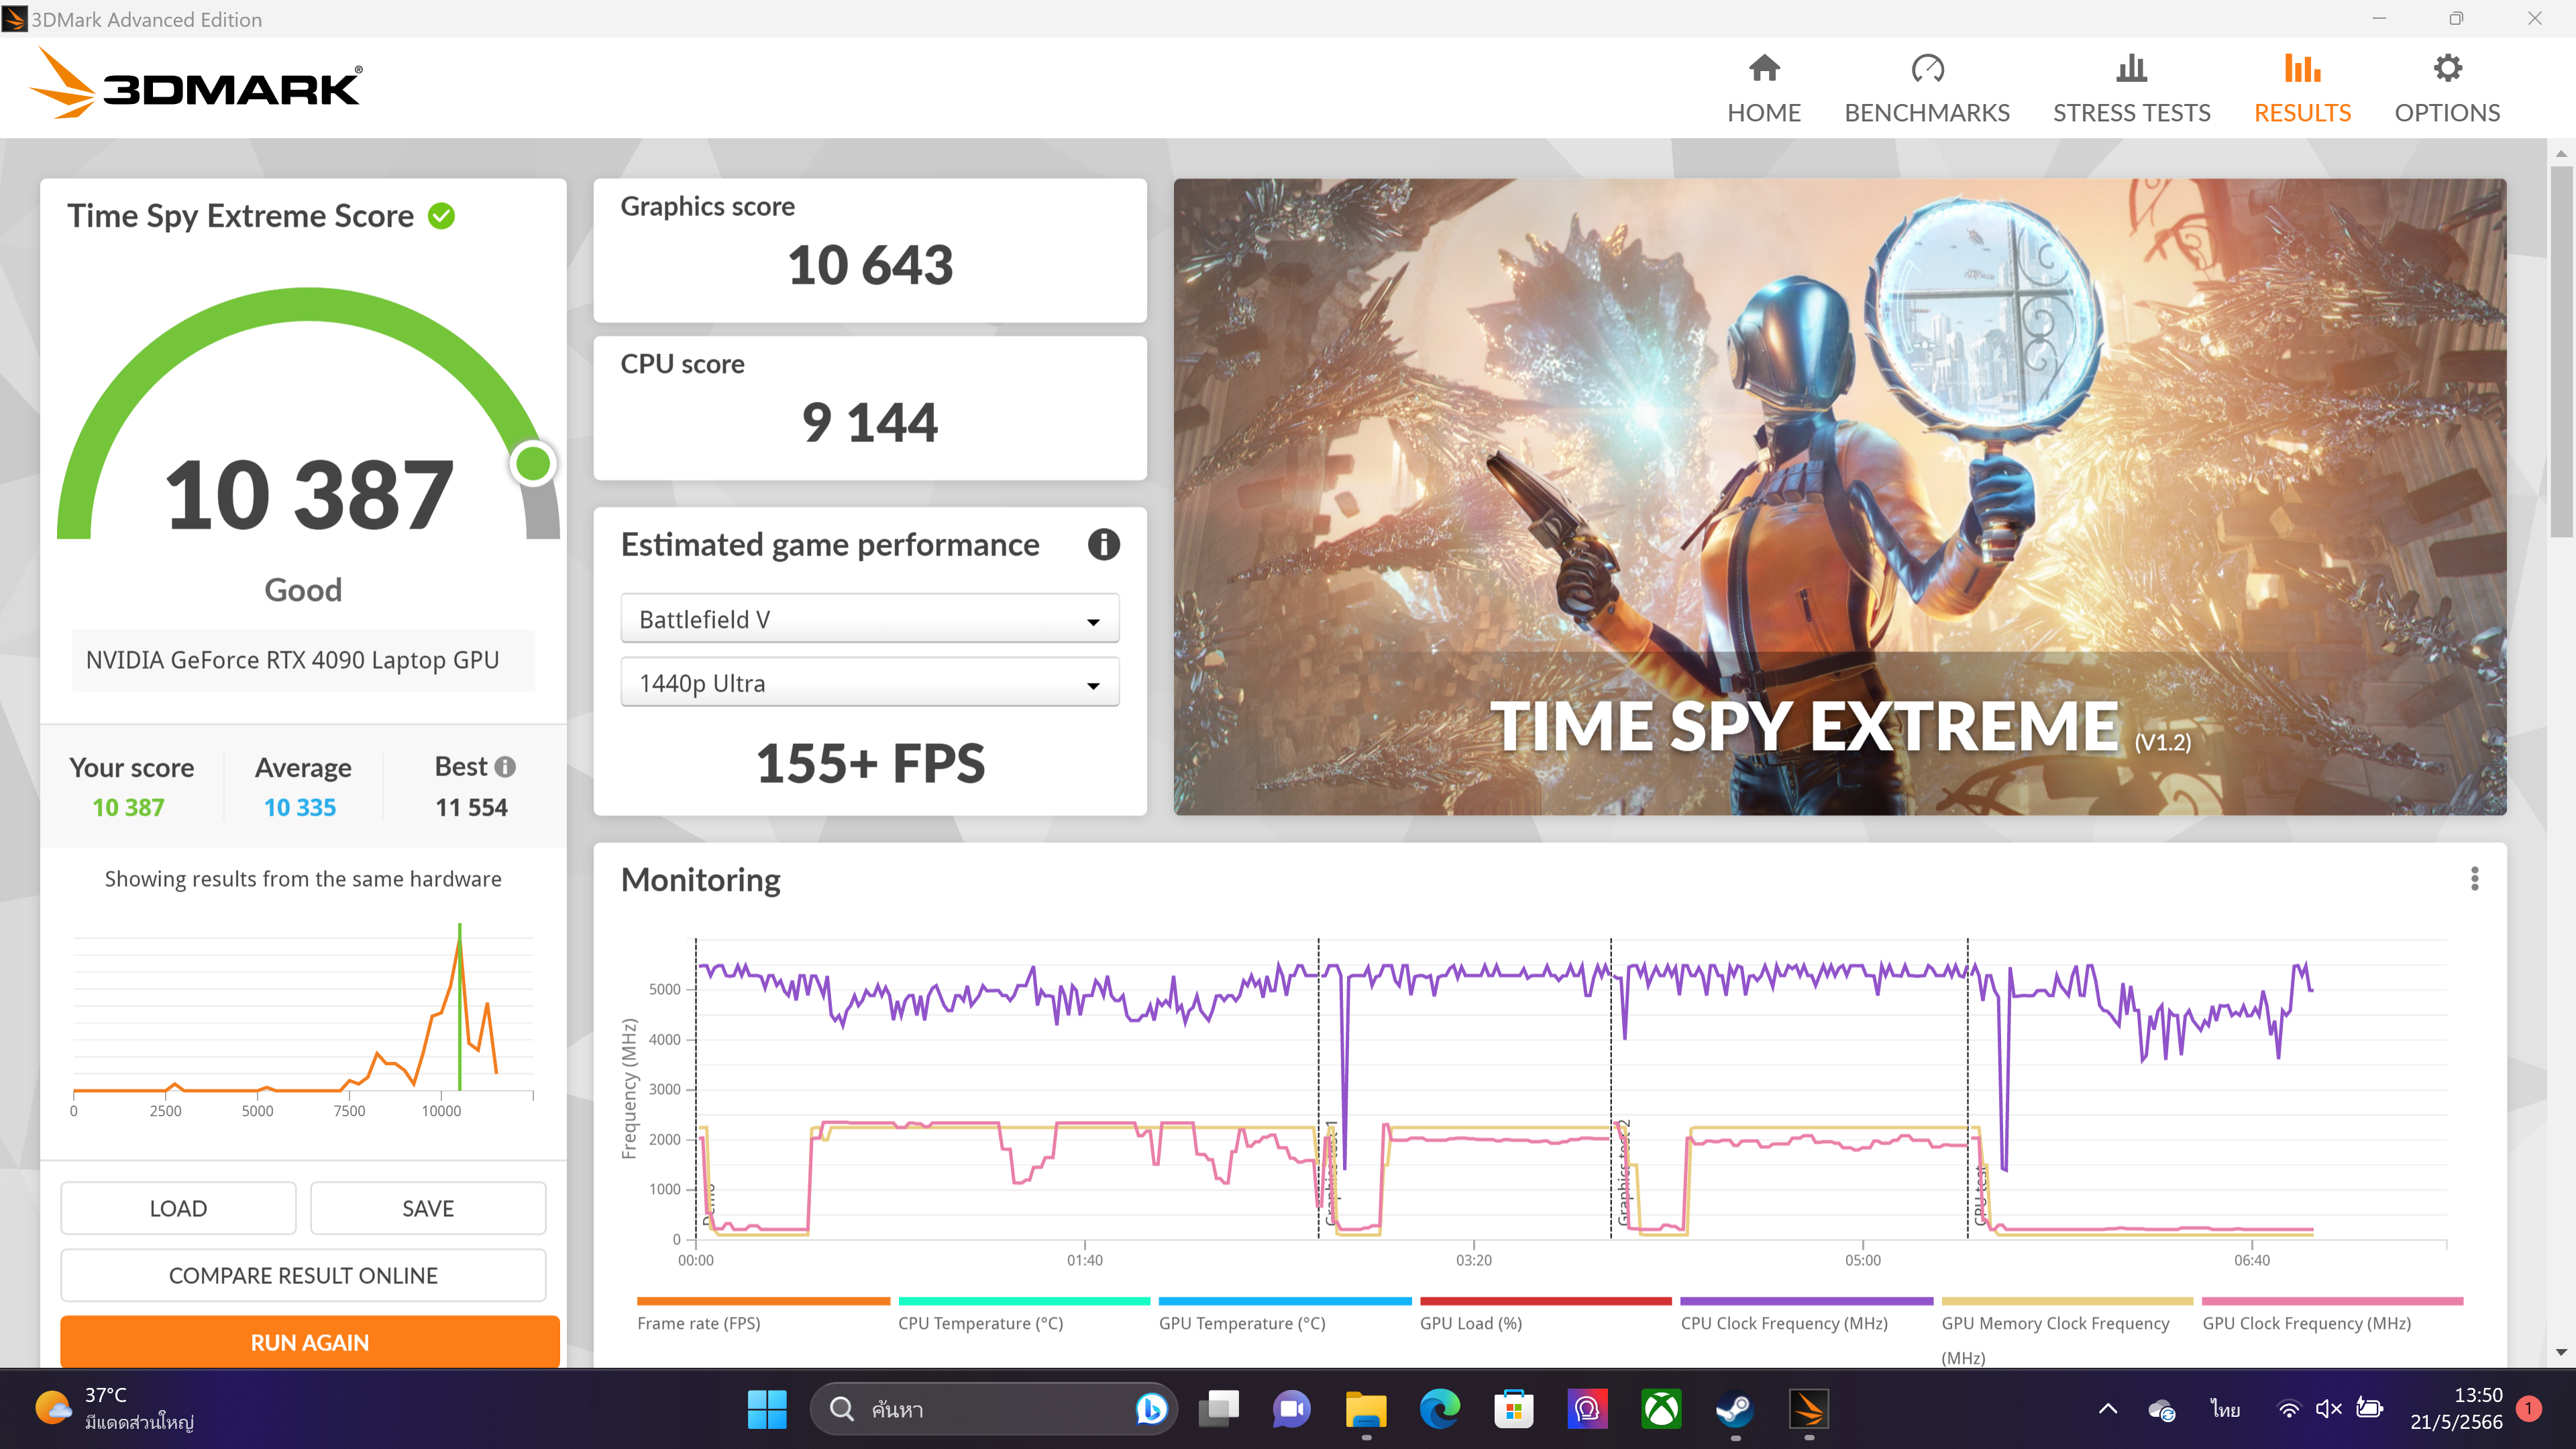This screenshot has width=2576, height=1449.
Task: Open OPTIONS settings
Action: tap(2447, 89)
